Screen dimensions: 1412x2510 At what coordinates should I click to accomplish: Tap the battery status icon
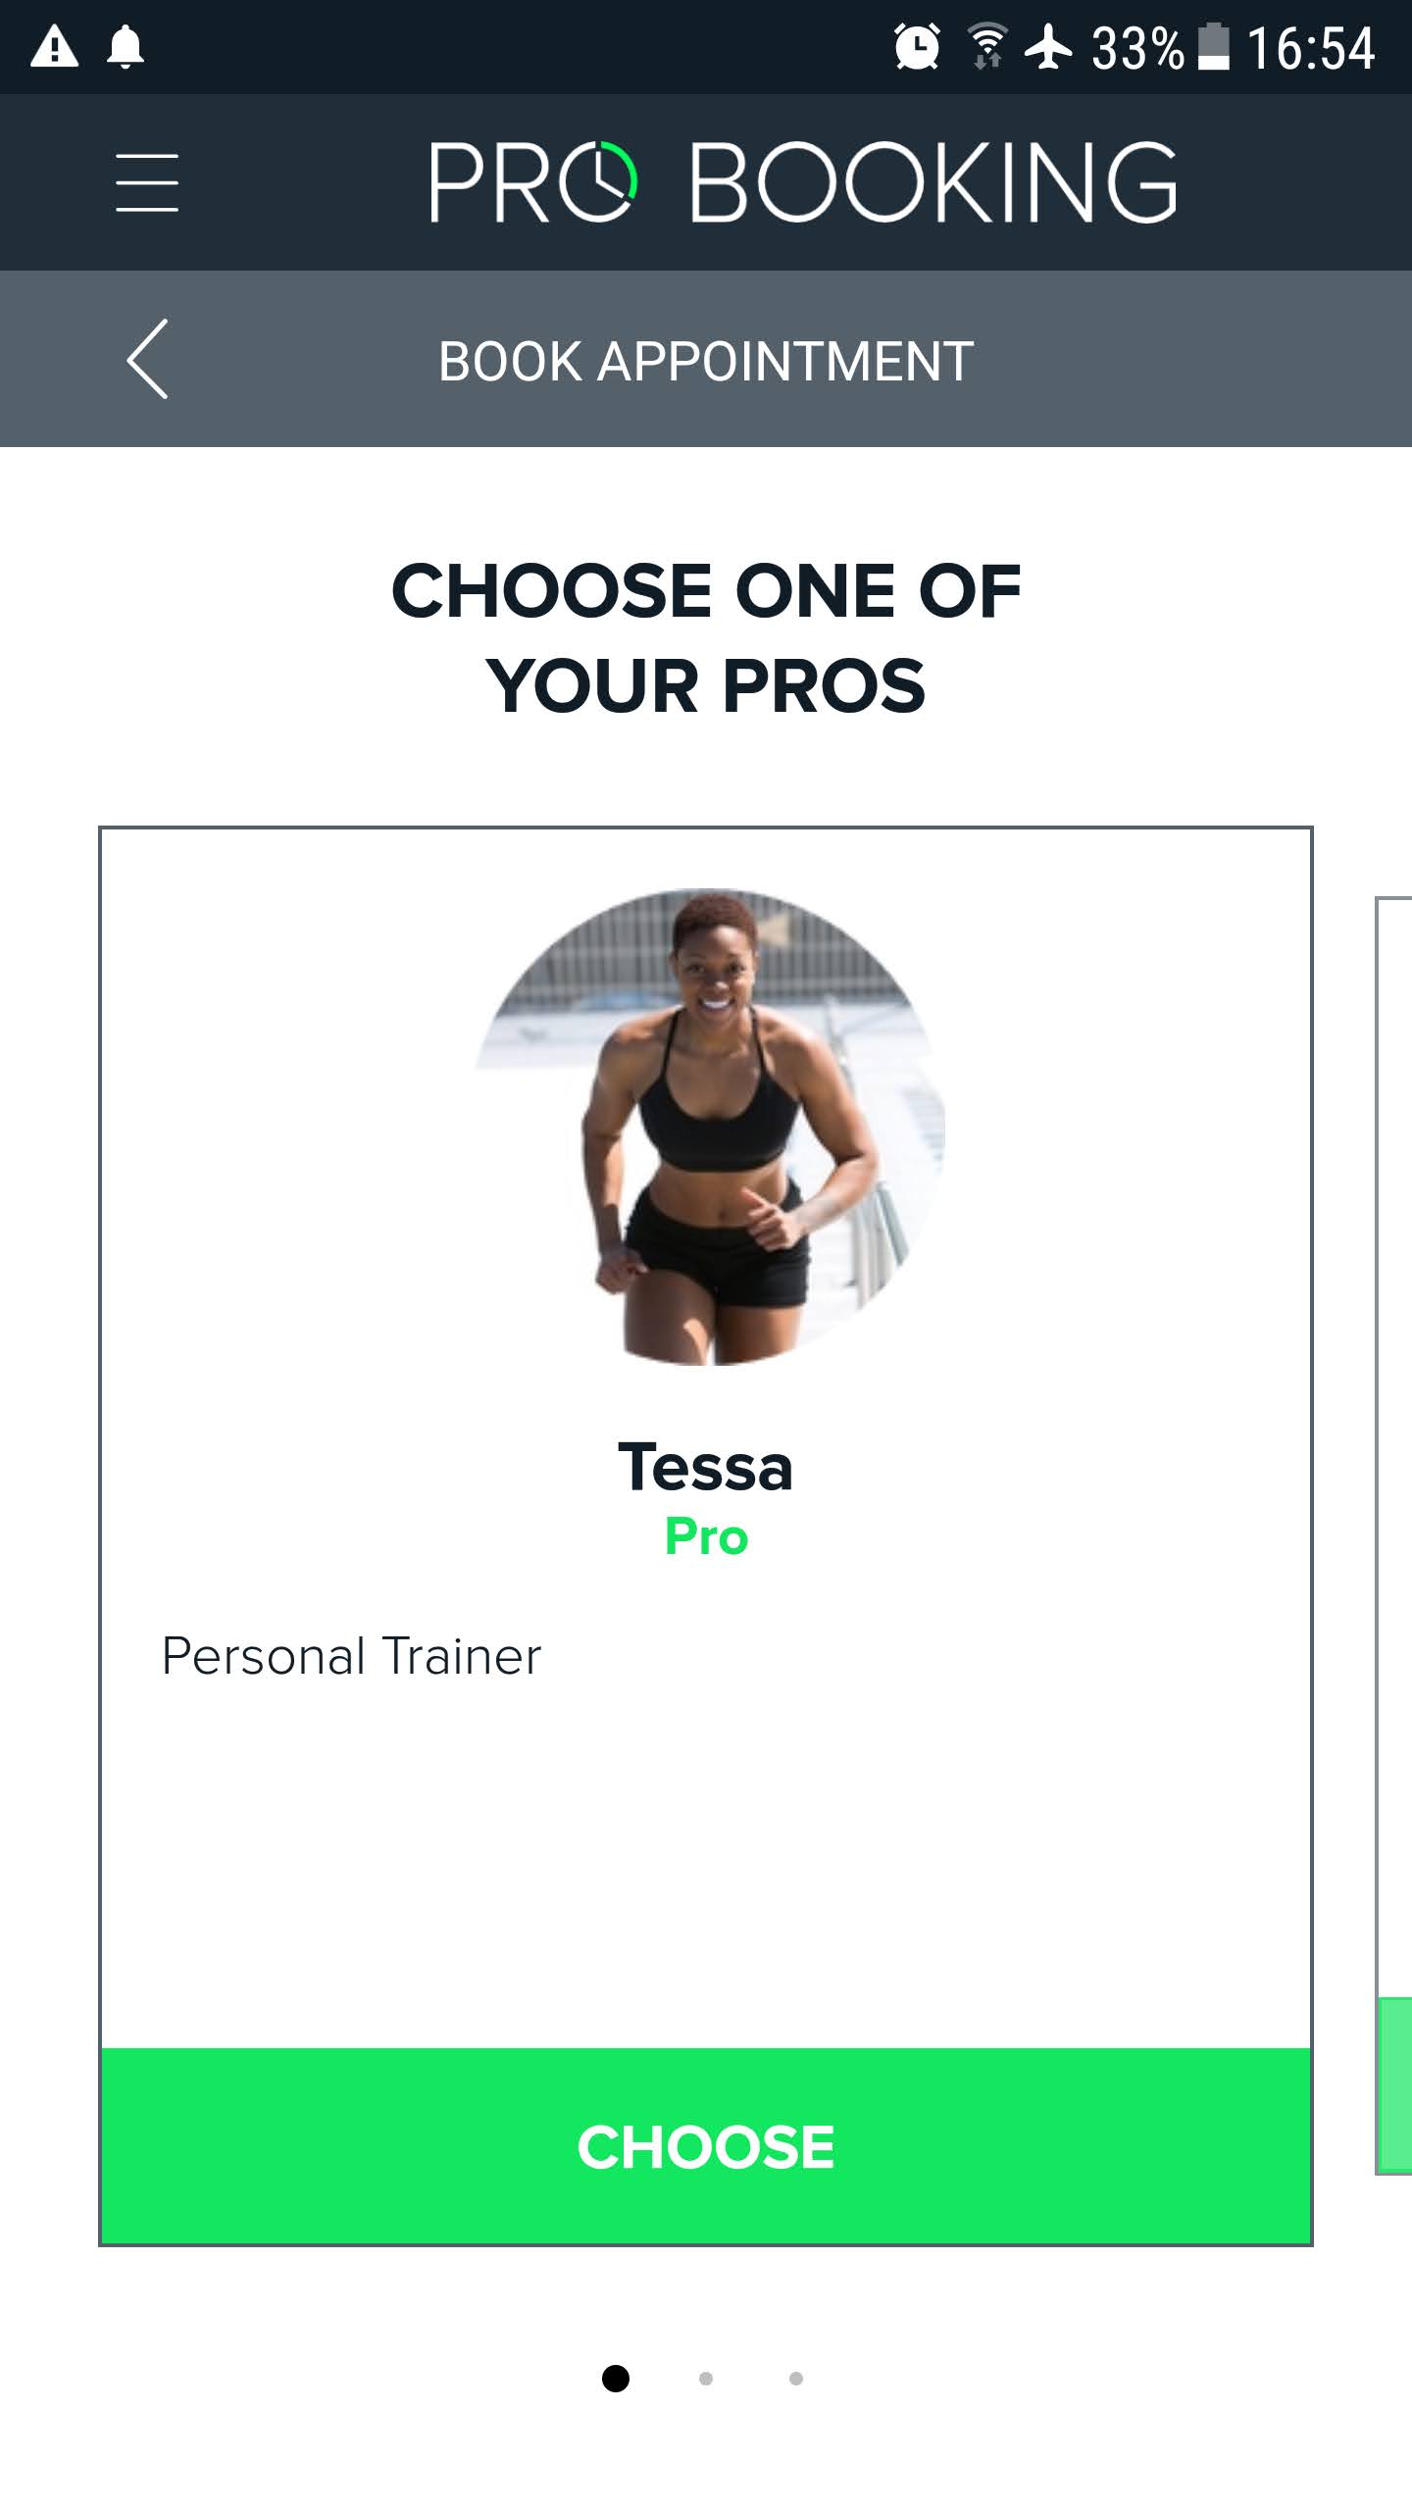tap(1214, 47)
